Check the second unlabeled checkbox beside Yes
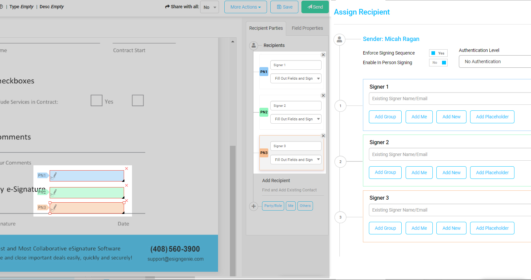Screen dimensions: 531x280 click(x=138, y=100)
